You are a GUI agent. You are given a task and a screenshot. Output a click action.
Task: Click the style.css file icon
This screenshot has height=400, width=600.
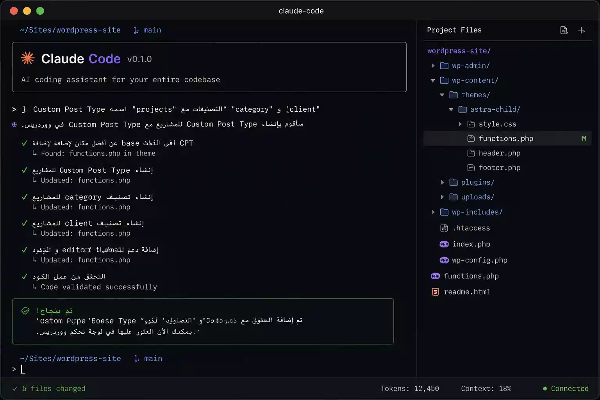[x=471, y=124]
